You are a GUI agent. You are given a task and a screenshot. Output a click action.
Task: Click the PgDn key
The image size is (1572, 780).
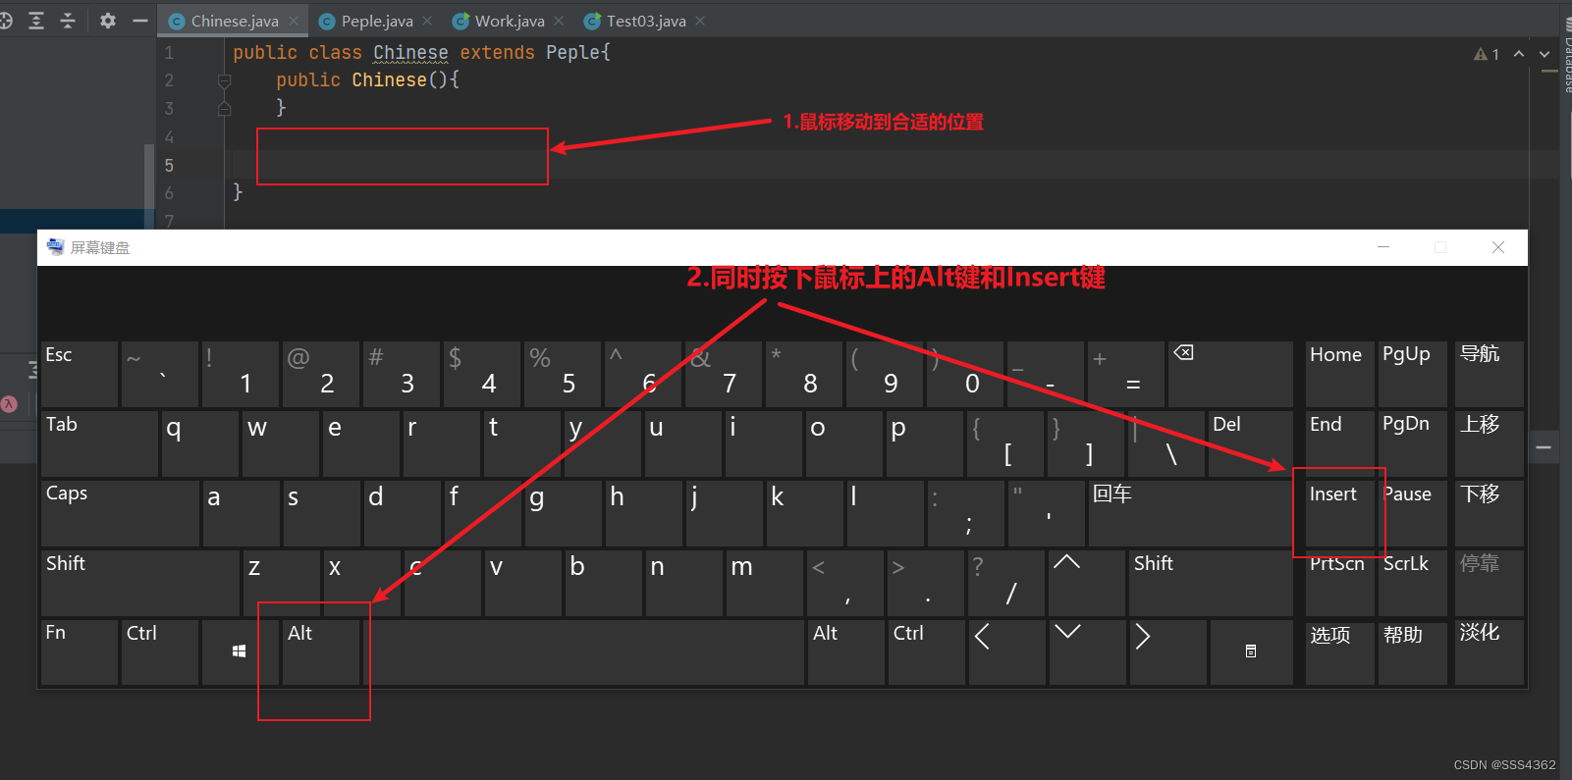1413,443
